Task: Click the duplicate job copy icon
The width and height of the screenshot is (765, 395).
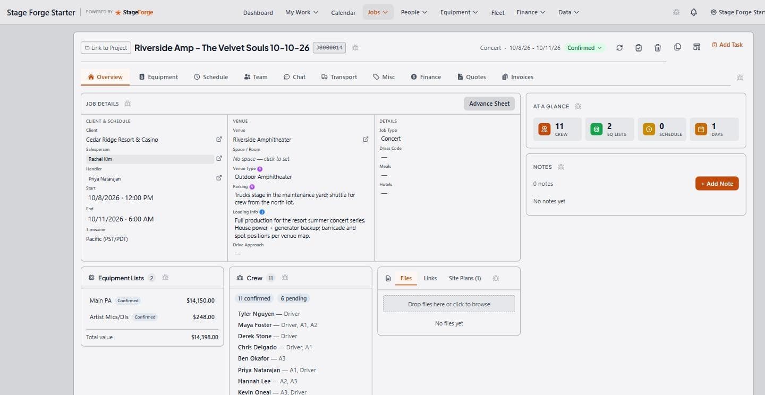Action: tap(677, 47)
